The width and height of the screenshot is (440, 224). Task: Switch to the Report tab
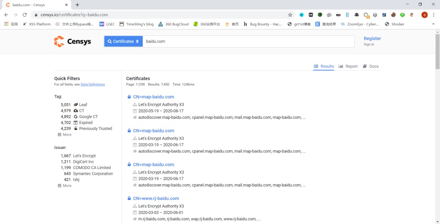tap(348, 66)
